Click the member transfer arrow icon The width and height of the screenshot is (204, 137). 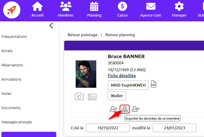[x=136, y=109]
